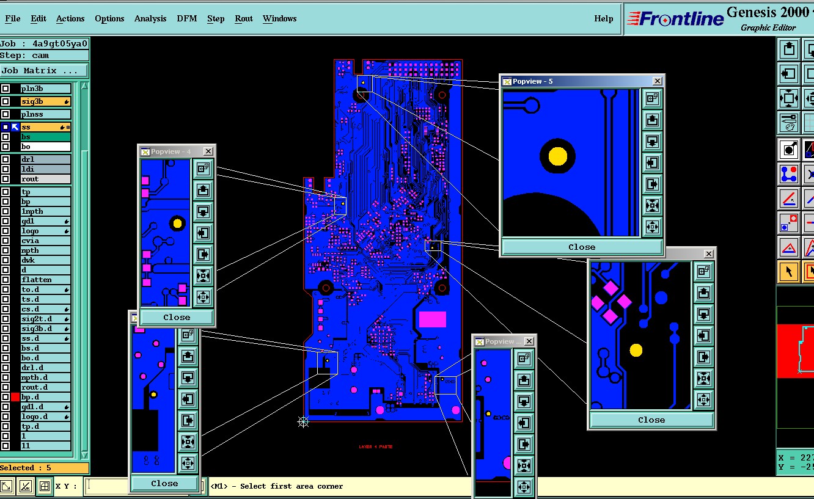This screenshot has width=814, height=499.
Task: Pan down in popview showing pink diamond pads
Action: [703, 314]
